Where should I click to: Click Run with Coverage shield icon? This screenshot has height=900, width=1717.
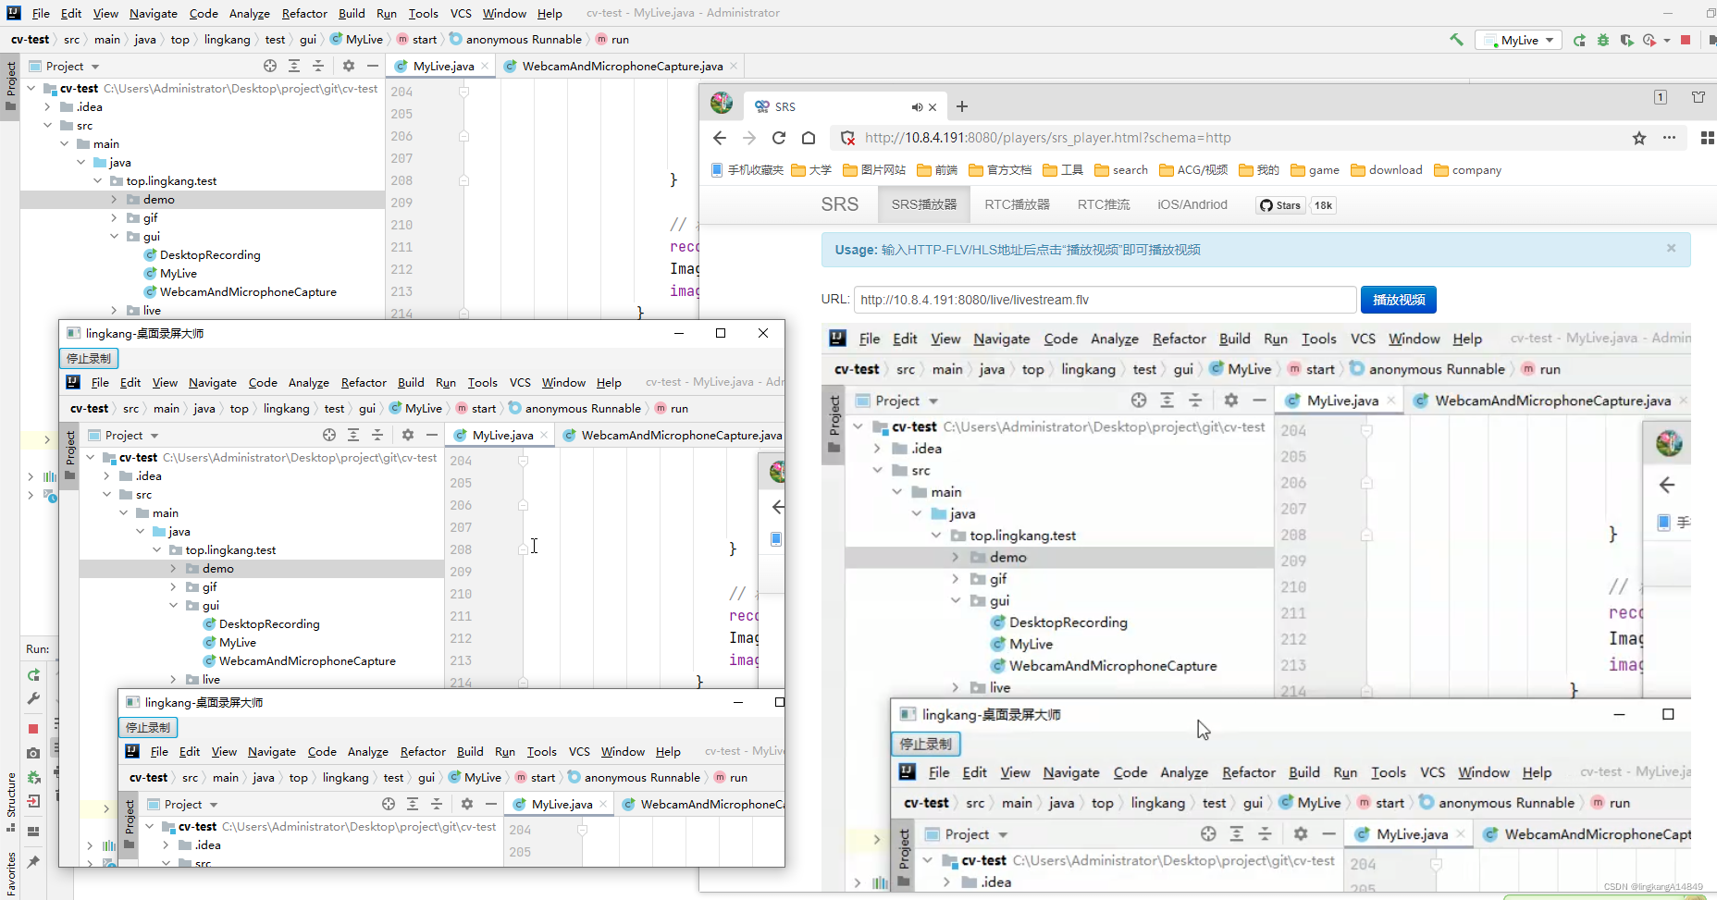(x=1626, y=40)
